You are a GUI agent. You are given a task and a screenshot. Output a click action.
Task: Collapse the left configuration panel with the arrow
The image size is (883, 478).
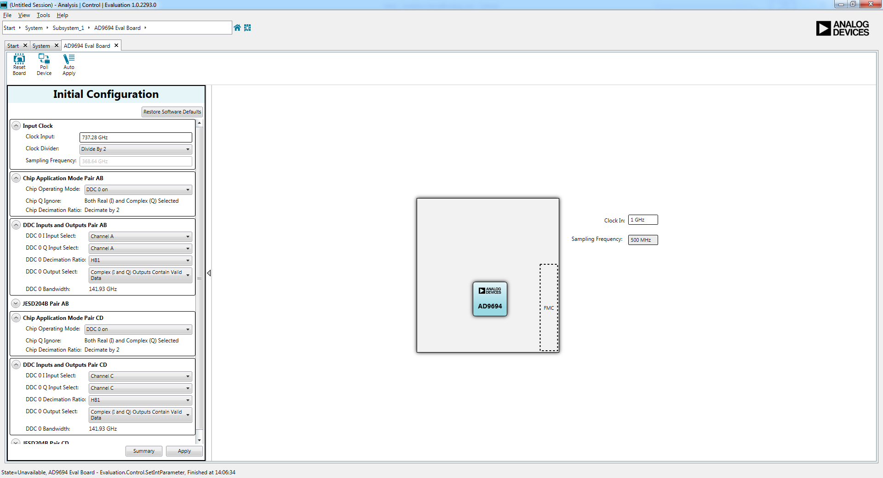209,273
